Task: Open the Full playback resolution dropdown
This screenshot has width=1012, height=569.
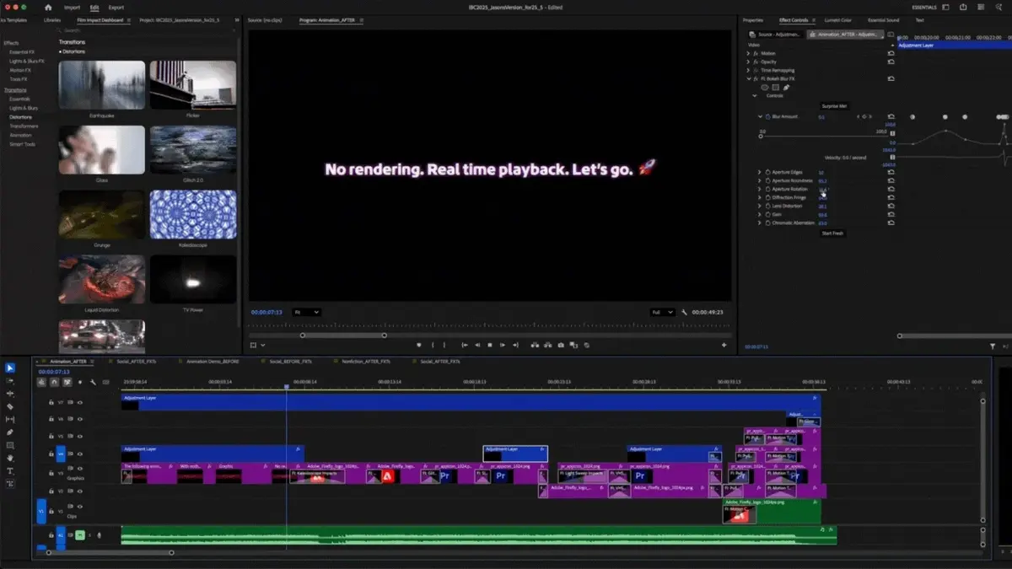Action: pyautogui.click(x=662, y=312)
